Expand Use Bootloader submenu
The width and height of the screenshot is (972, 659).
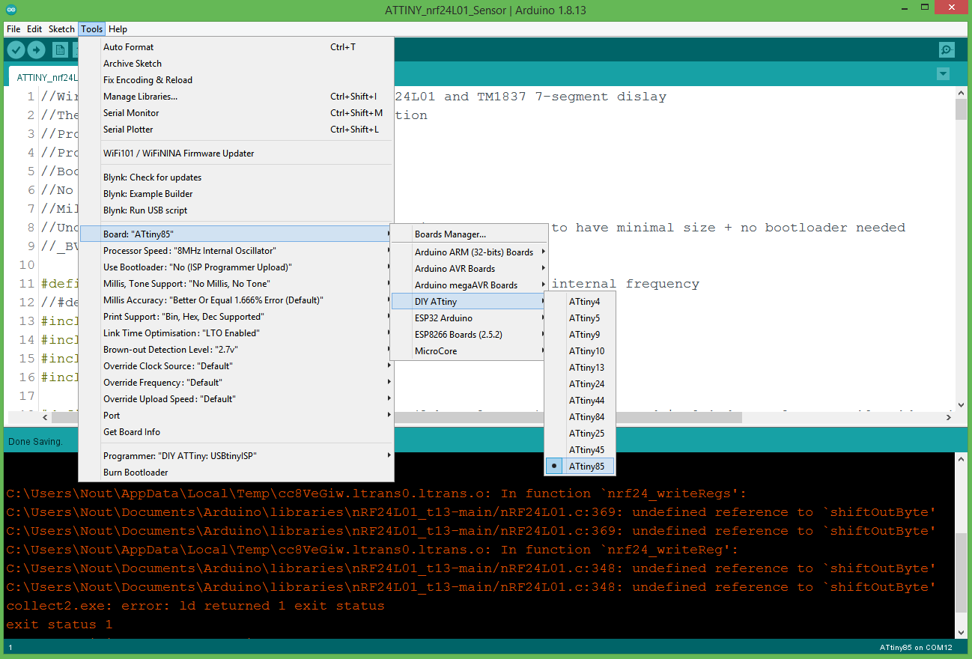coord(236,267)
